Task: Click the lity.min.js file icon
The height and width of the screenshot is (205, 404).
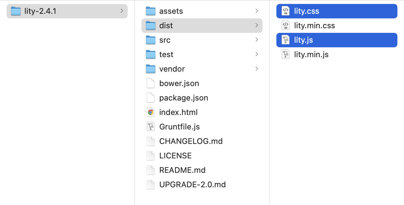Action: (x=286, y=55)
